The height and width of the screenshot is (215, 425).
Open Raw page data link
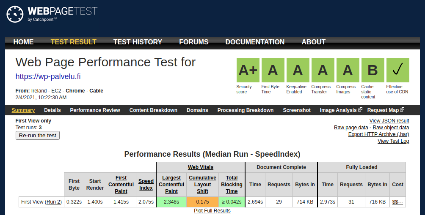tap(351, 128)
